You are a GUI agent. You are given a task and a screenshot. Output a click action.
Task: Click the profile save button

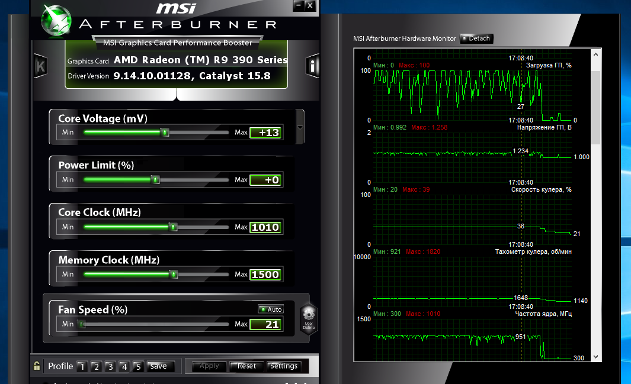click(x=160, y=366)
